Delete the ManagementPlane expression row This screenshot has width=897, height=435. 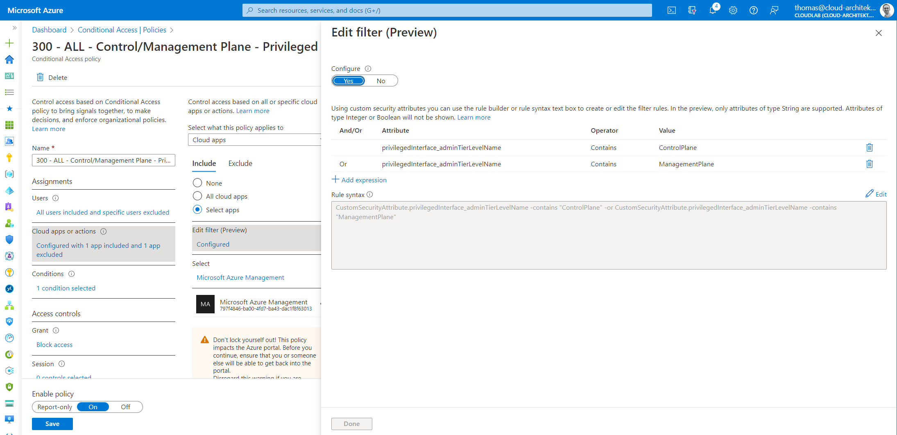tap(870, 164)
